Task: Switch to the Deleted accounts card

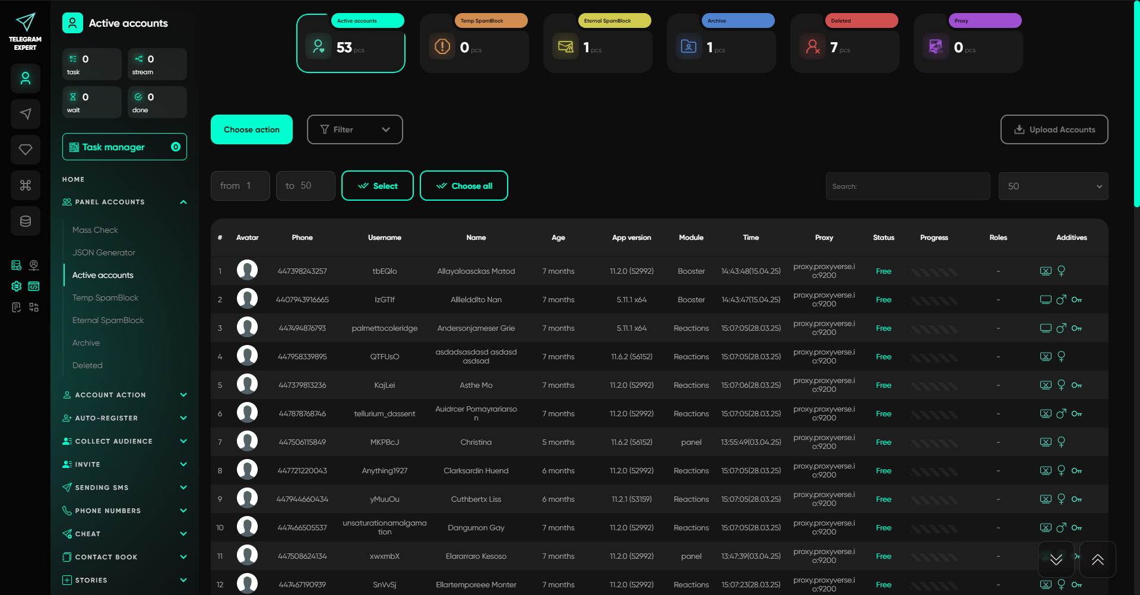Action: 844,44
